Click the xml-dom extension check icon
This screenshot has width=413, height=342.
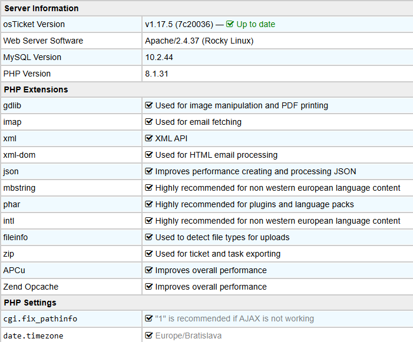[x=148, y=155]
